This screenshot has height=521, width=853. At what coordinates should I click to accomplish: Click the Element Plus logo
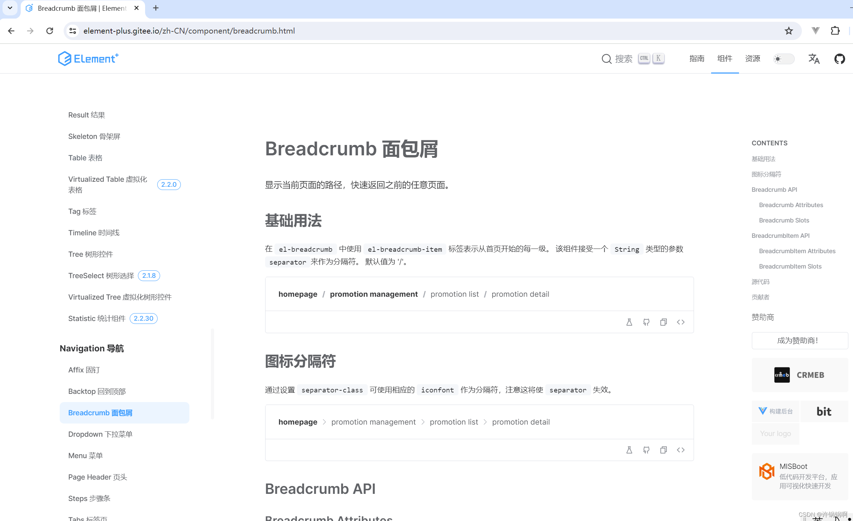(88, 59)
